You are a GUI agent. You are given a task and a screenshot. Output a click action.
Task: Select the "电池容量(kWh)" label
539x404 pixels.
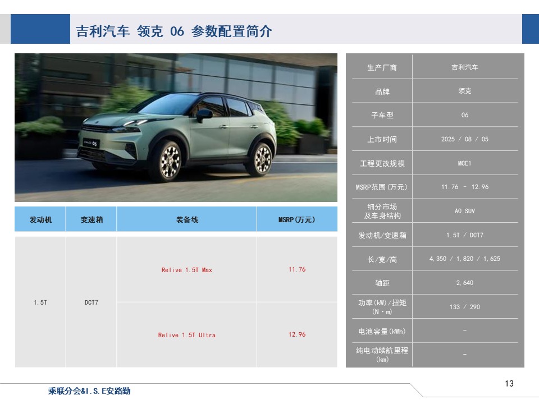pos(382,331)
